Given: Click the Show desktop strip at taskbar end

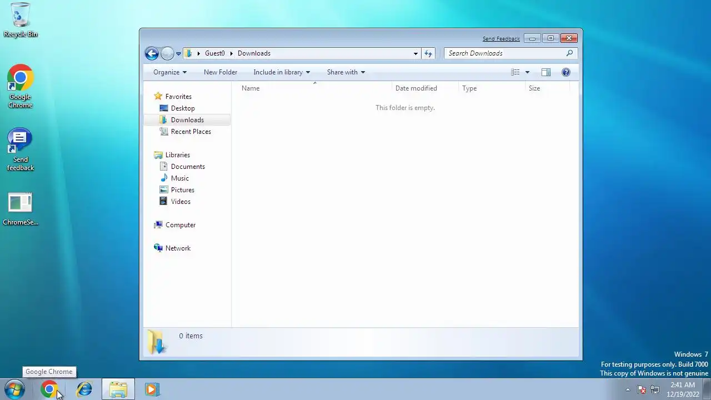Looking at the screenshot, I should tap(707, 389).
